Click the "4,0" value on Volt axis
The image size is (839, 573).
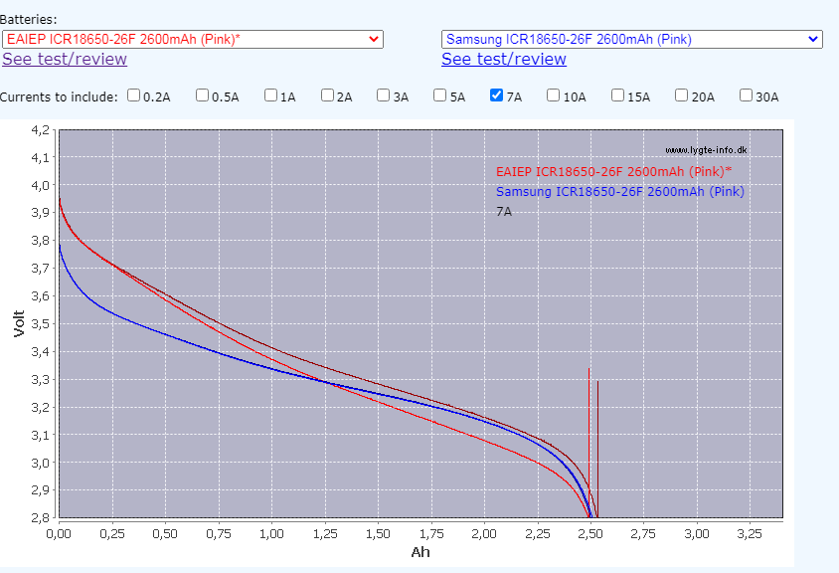41,186
